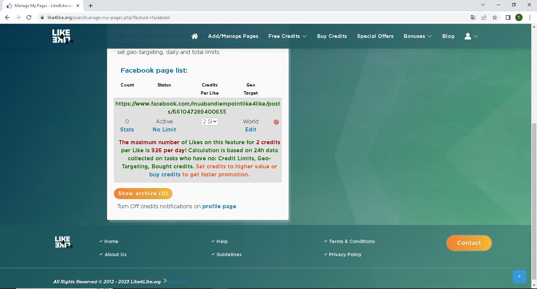The image size is (537, 289).
Task: Click the scrollbar down arrow
Action: [534, 286]
